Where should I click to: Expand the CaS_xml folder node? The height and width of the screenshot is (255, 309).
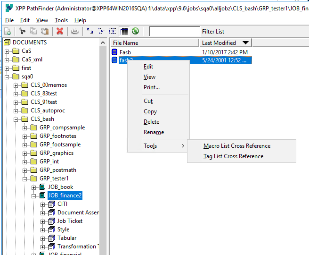(7, 60)
